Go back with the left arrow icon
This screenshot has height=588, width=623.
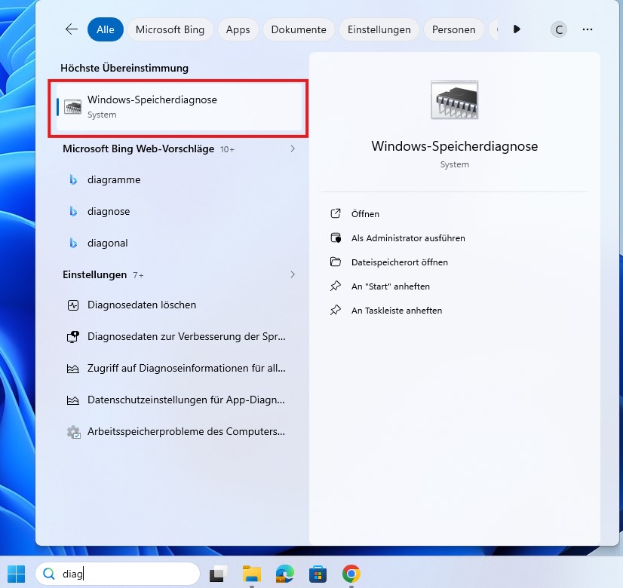pyautogui.click(x=72, y=29)
